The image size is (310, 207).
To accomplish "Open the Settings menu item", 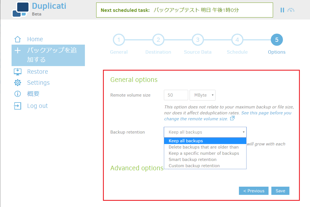I will (38, 83).
